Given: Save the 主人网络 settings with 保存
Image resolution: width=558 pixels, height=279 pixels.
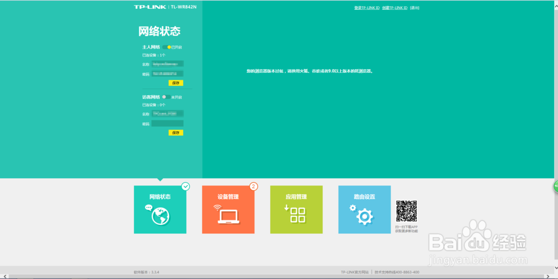Looking at the screenshot, I should coord(176,83).
